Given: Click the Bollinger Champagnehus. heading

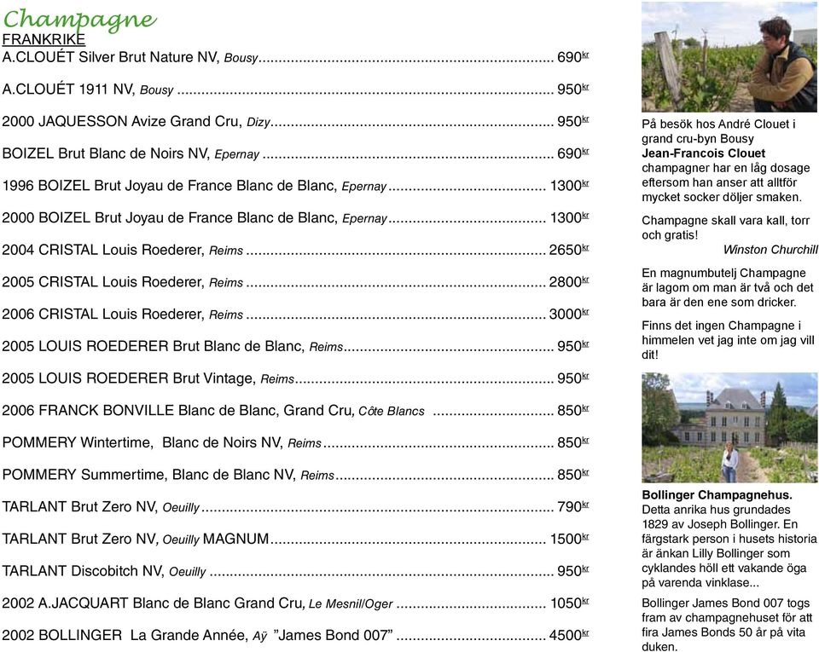Looking at the screenshot, I should (x=717, y=495).
